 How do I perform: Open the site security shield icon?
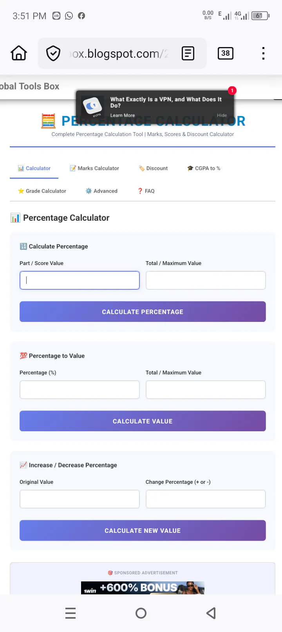coord(53,53)
